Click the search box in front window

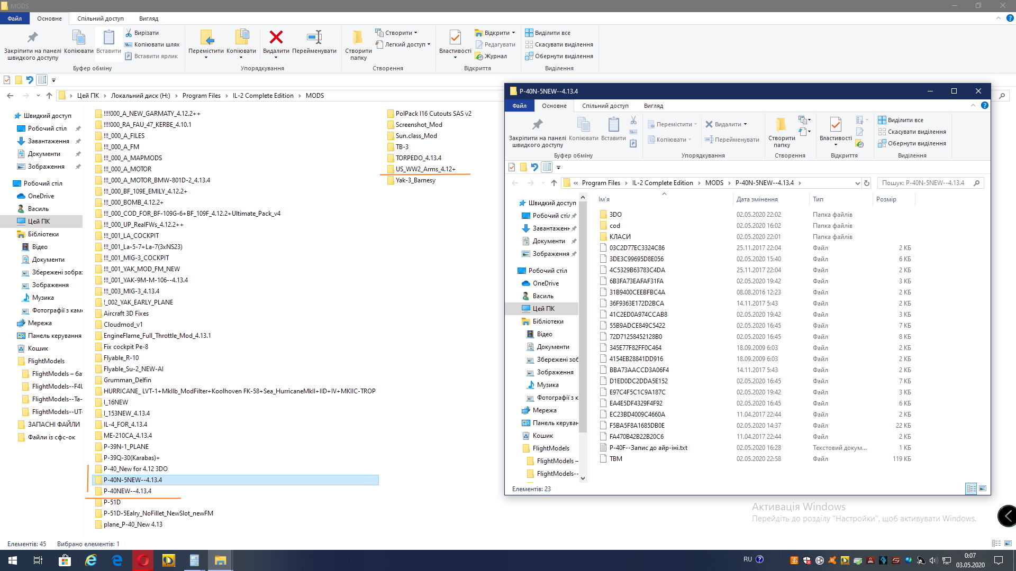[923, 183]
